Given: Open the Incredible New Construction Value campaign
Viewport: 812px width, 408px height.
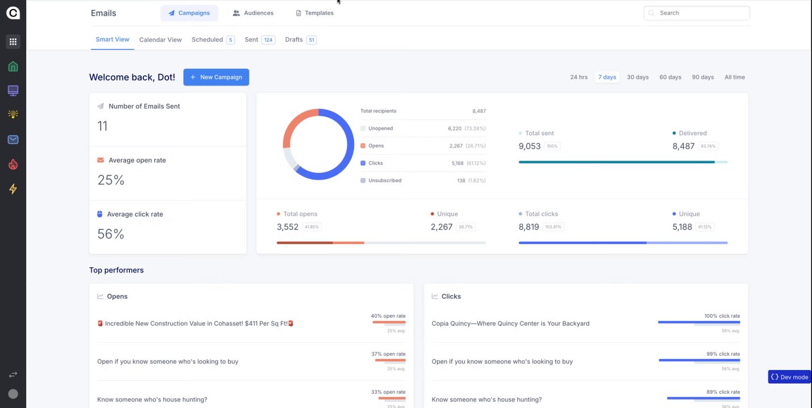Looking at the screenshot, I should coord(195,324).
